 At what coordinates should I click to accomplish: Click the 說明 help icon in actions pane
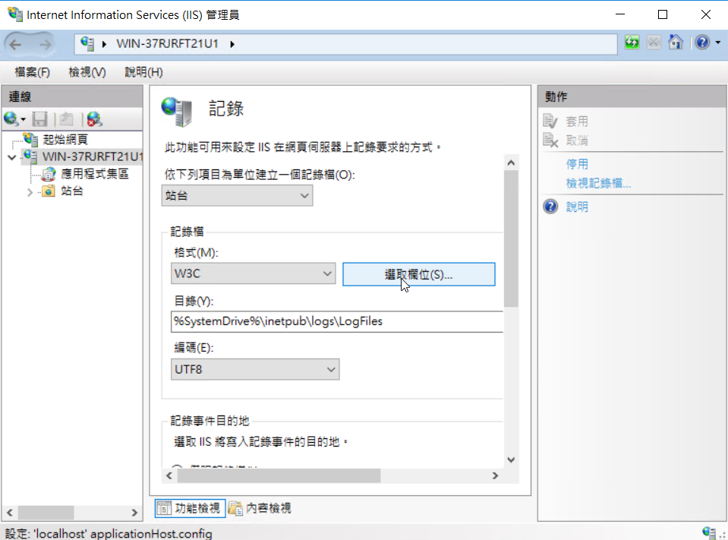click(x=551, y=207)
